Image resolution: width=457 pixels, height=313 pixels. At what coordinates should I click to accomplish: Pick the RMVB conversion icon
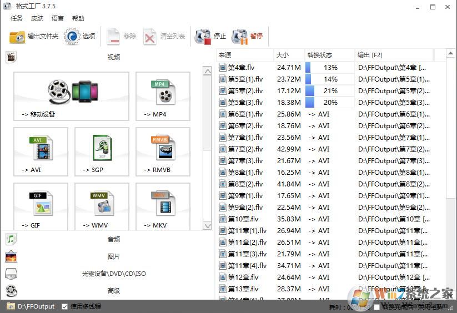(x=163, y=152)
